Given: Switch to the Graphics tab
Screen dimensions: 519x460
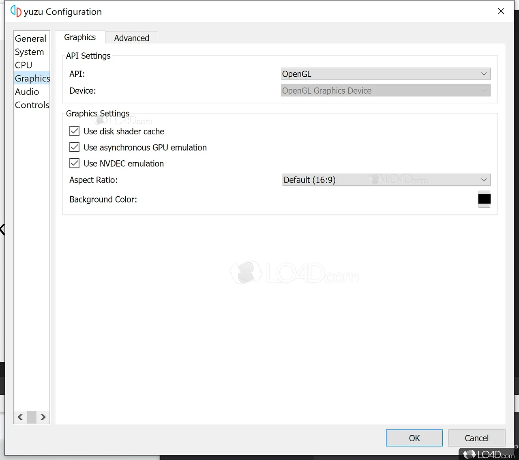Looking at the screenshot, I should coord(80,37).
